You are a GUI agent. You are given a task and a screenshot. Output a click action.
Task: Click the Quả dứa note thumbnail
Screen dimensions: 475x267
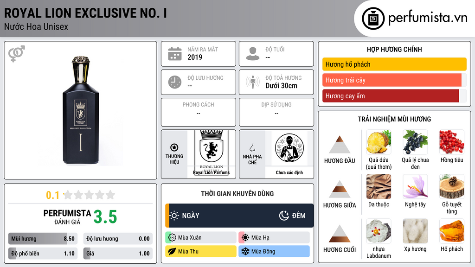pos(379,142)
